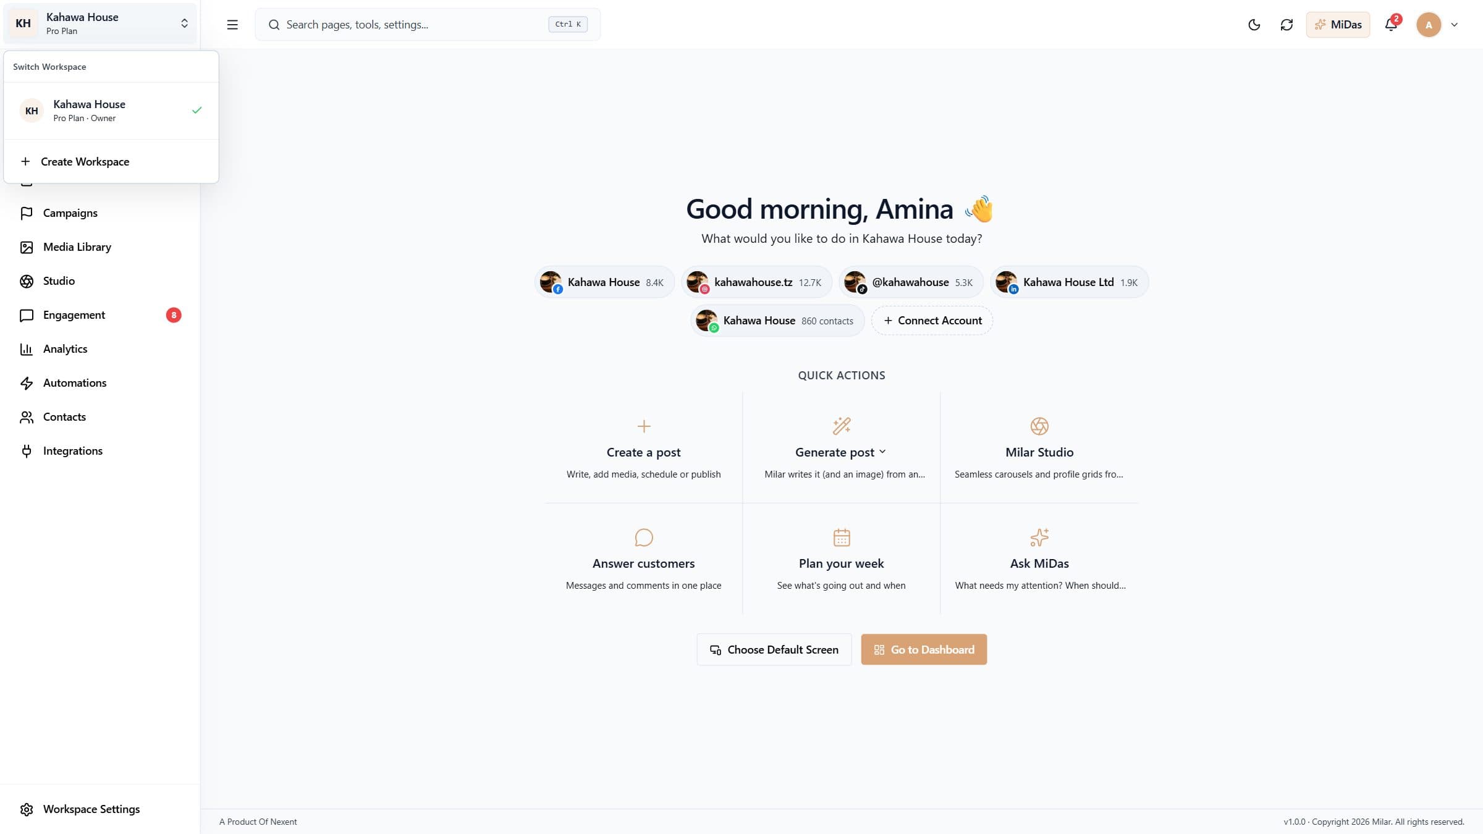Click Go to Dashboard button
1483x834 pixels.
pos(924,650)
